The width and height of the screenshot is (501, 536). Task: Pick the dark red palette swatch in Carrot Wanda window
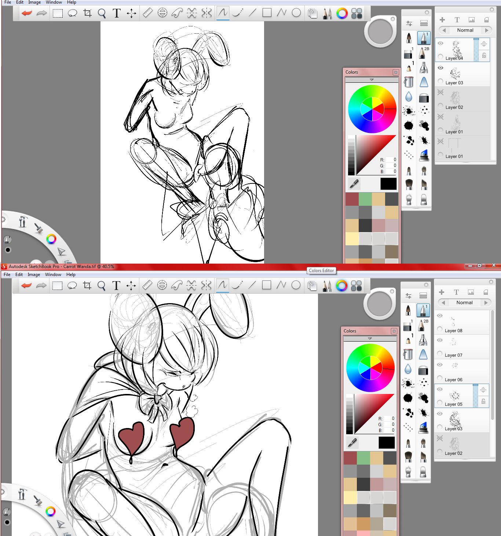click(x=350, y=458)
